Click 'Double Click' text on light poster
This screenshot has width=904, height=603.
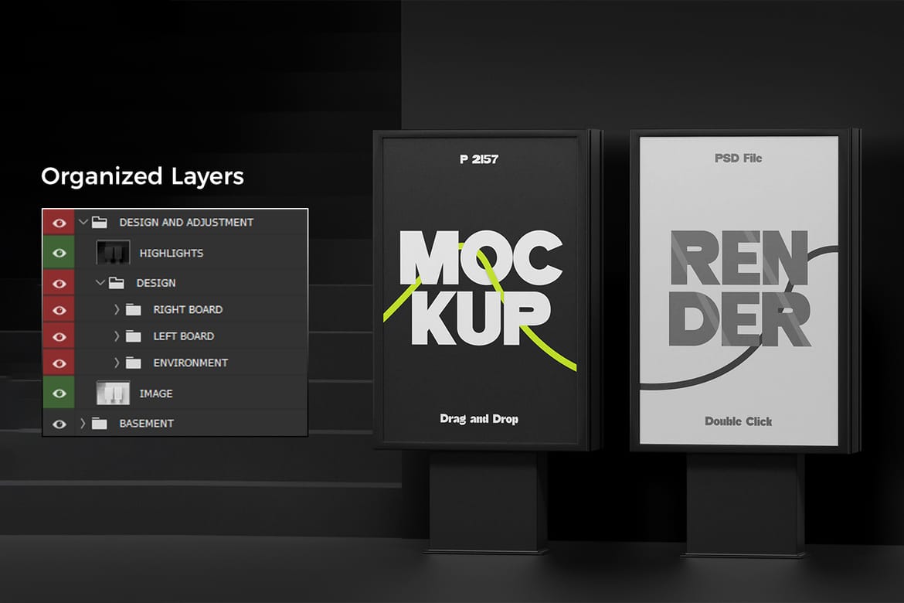(738, 421)
